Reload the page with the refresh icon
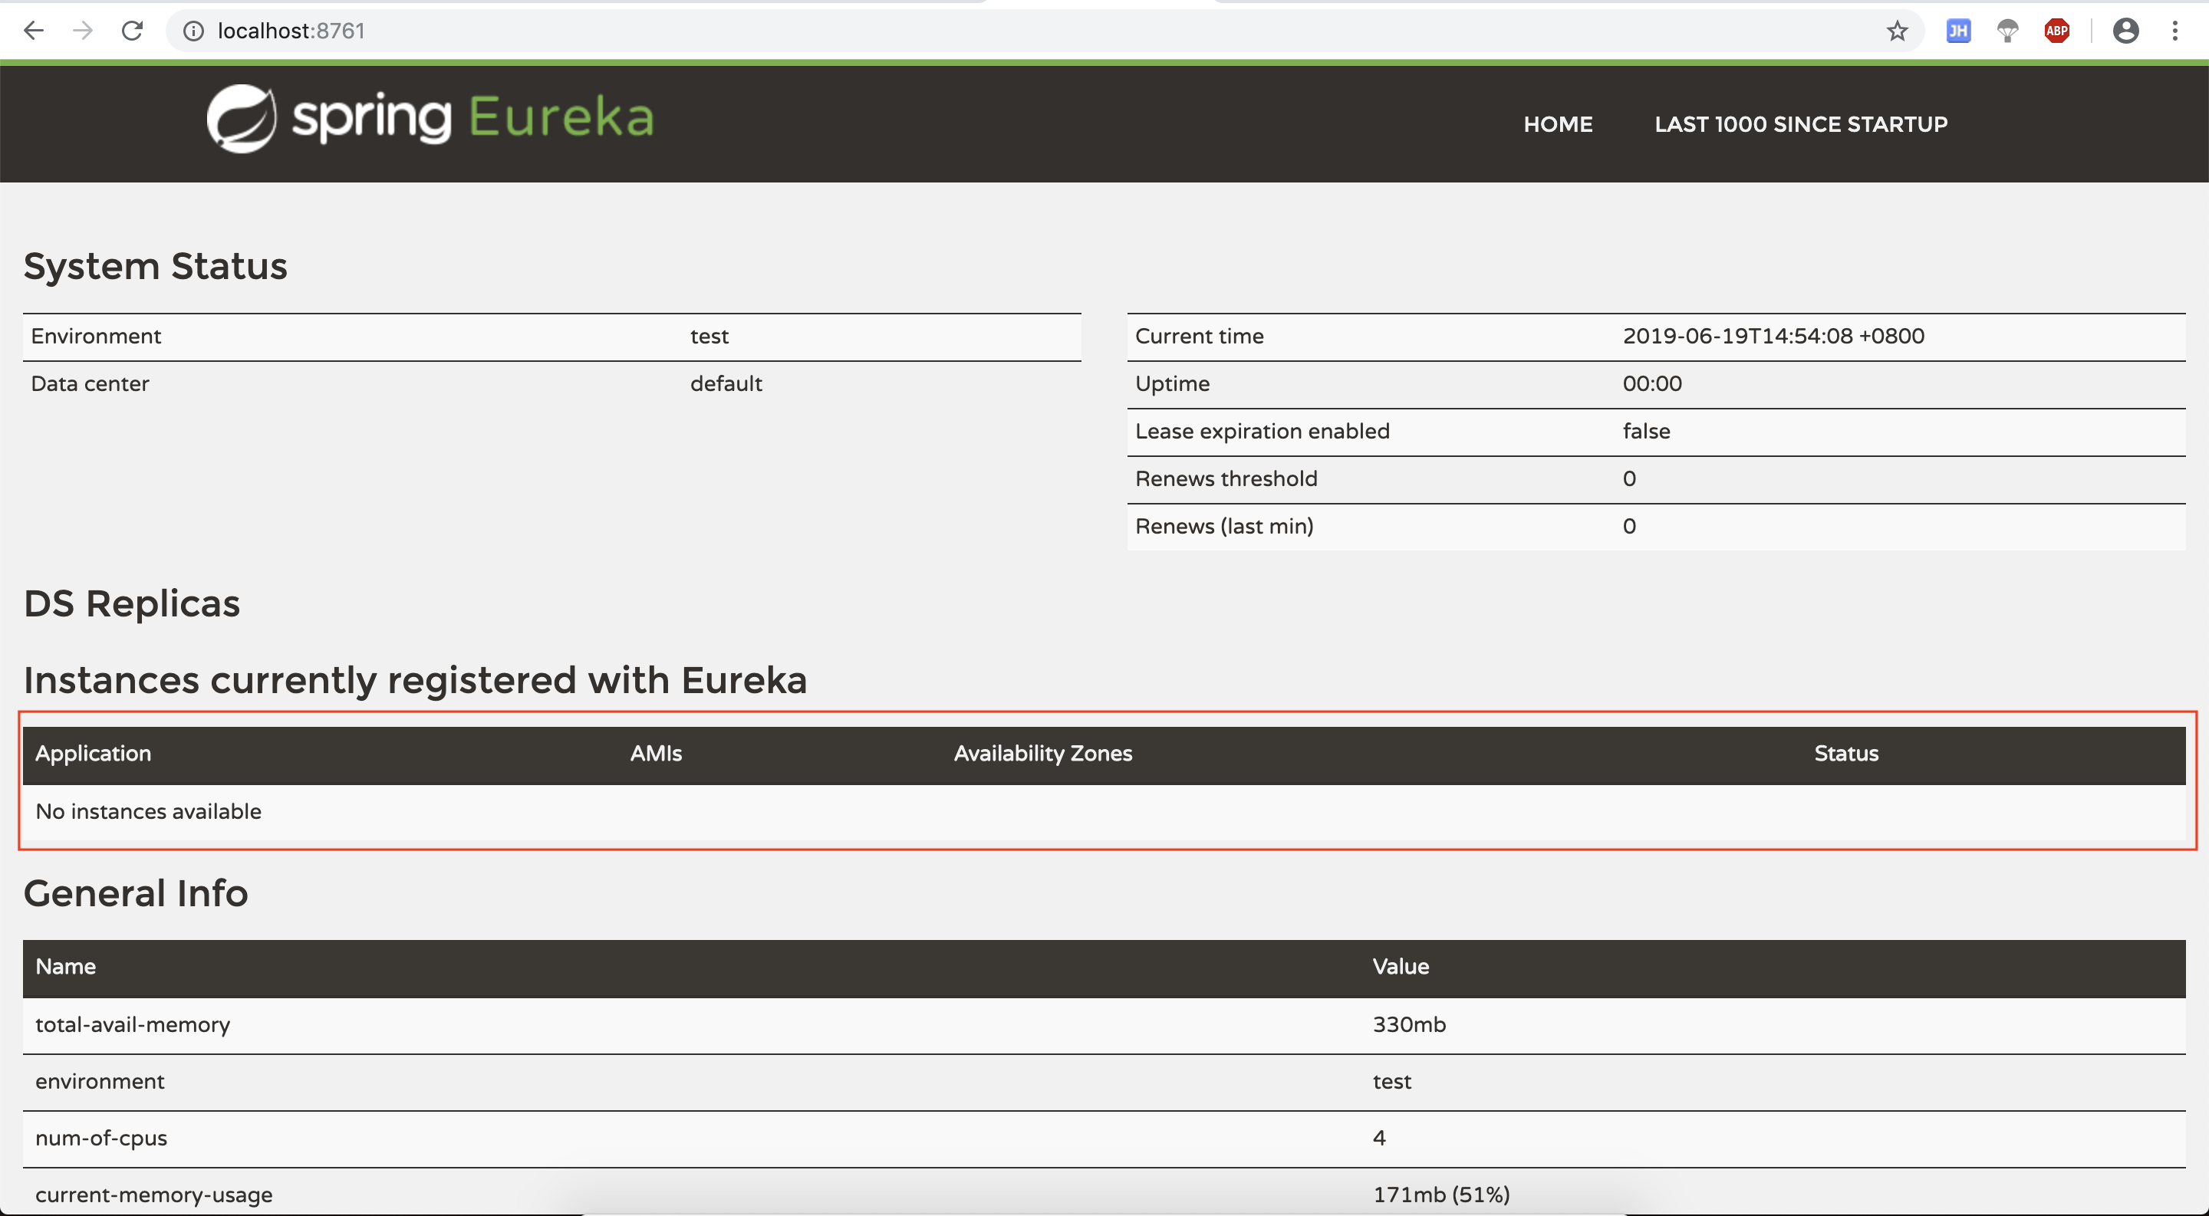Screen dimensions: 2209x1216 [x=132, y=31]
